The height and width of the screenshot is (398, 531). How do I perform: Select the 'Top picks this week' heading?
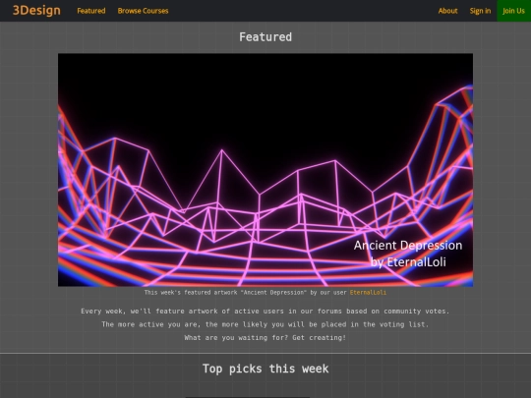click(x=265, y=369)
